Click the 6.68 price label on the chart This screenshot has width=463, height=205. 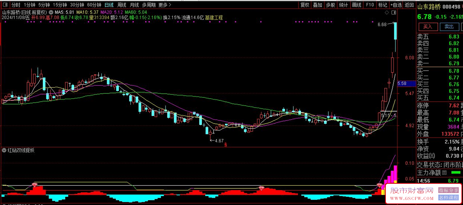click(x=382, y=25)
